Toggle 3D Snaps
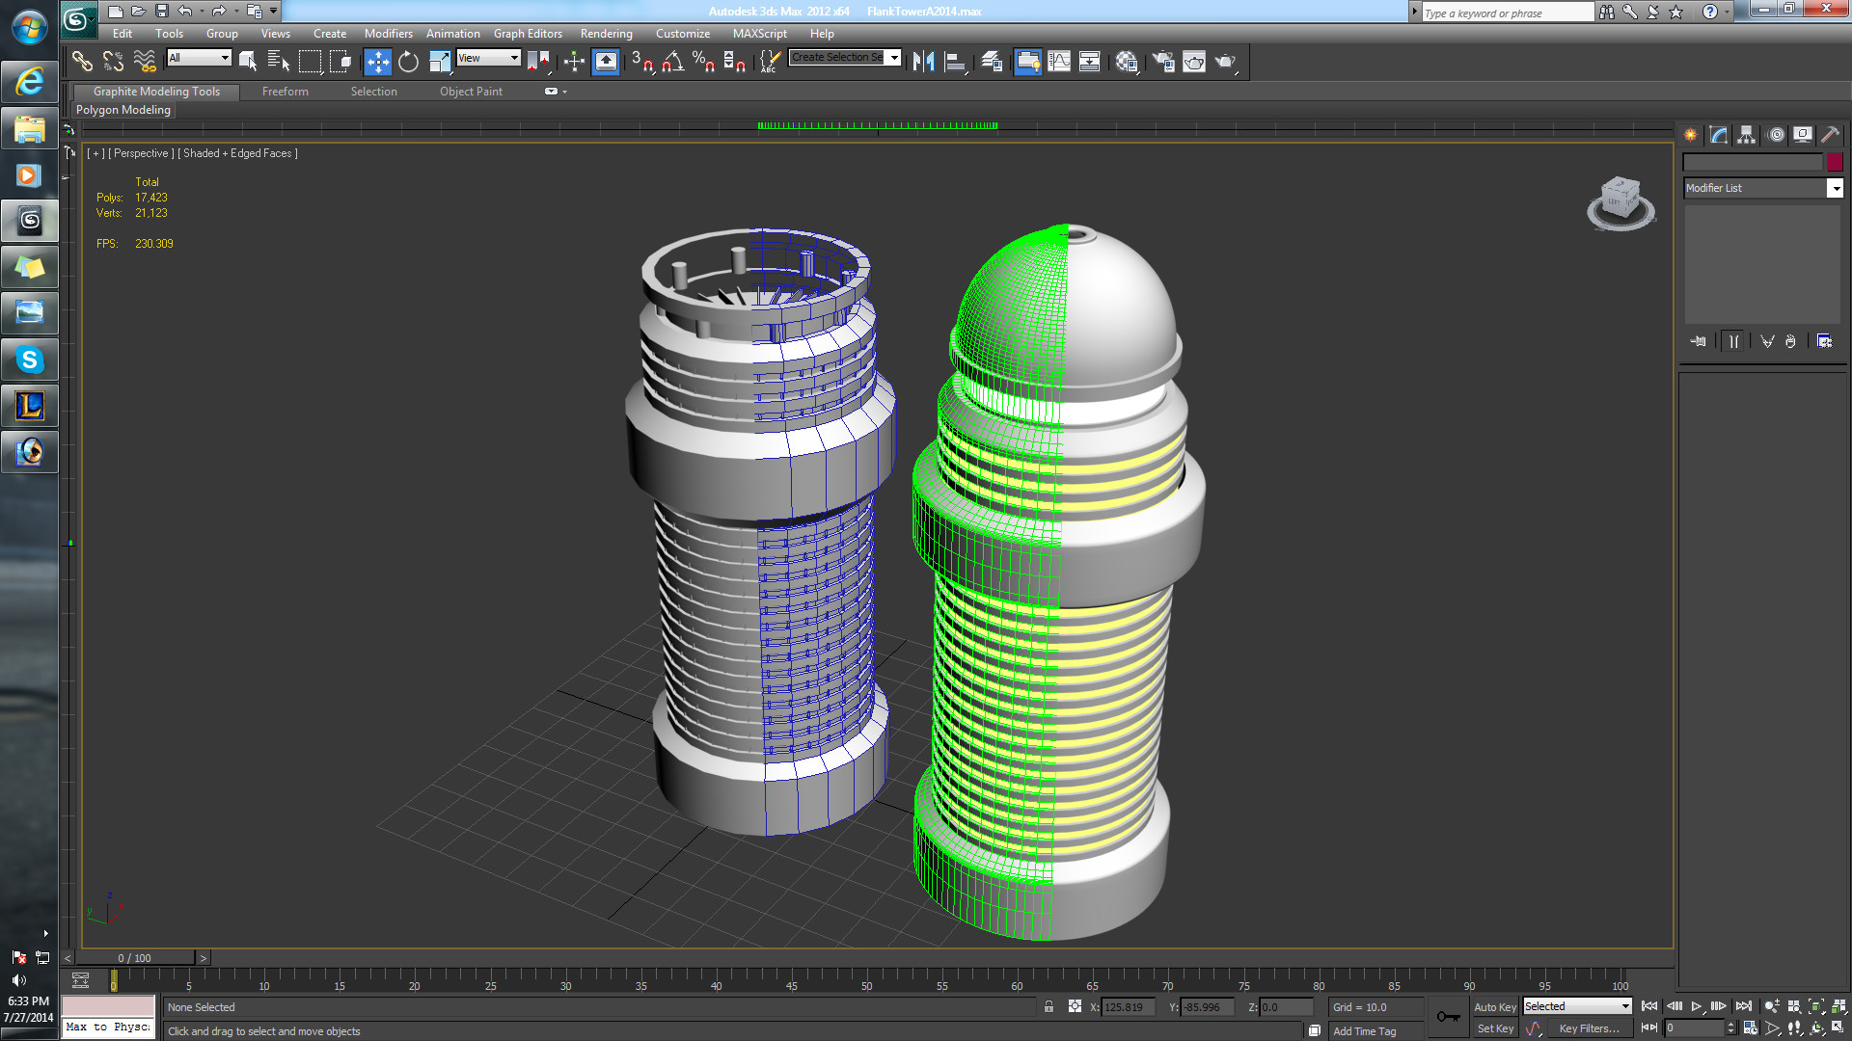Viewport: 1852px width, 1041px height. [x=642, y=62]
